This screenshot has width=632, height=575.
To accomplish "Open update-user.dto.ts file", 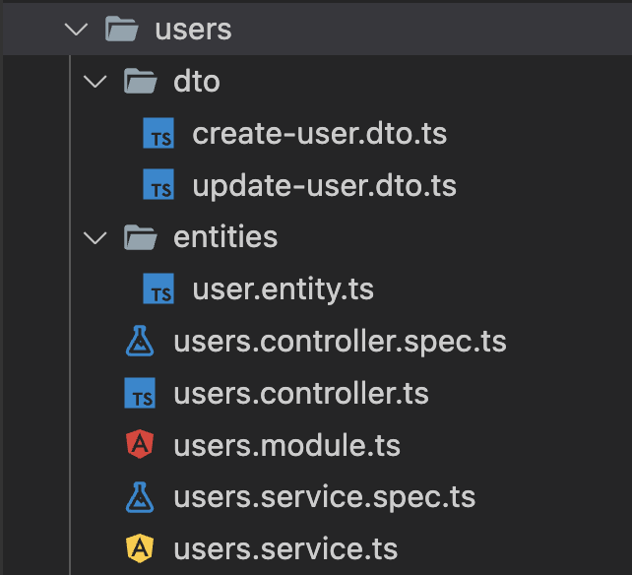I will (324, 185).
